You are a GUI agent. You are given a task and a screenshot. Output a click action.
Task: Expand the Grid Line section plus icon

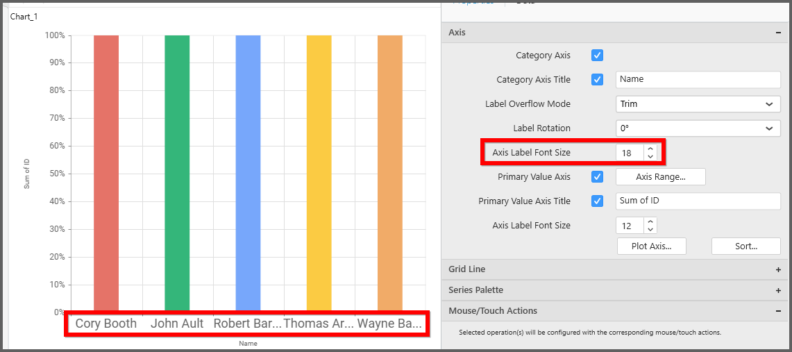point(778,269)
